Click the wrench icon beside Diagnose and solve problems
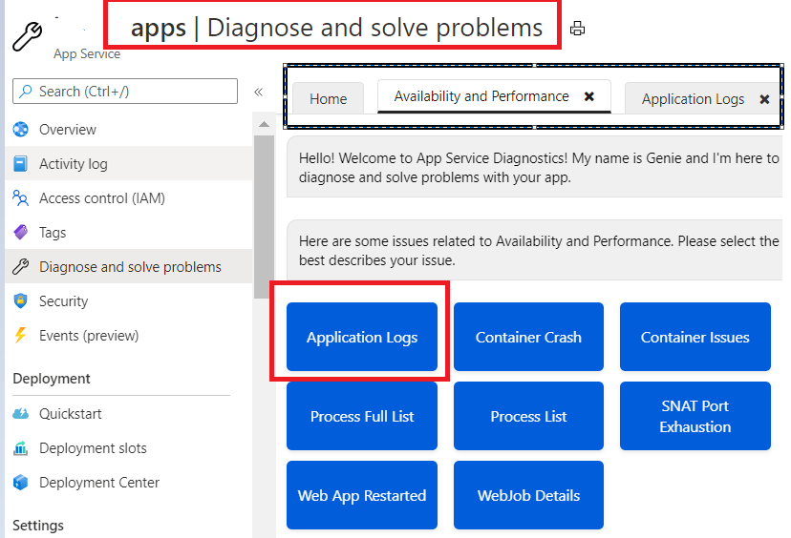 click(21, 266)
